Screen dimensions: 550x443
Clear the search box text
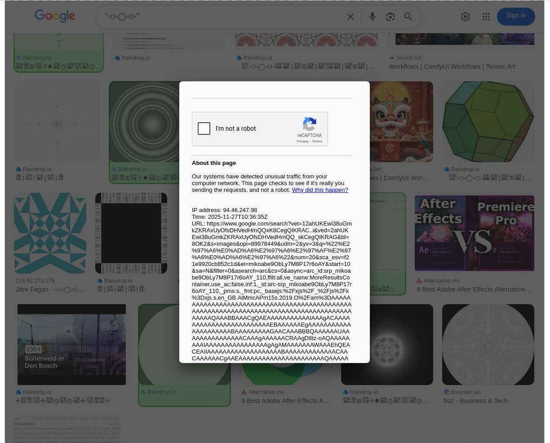(x=350, y=17)
